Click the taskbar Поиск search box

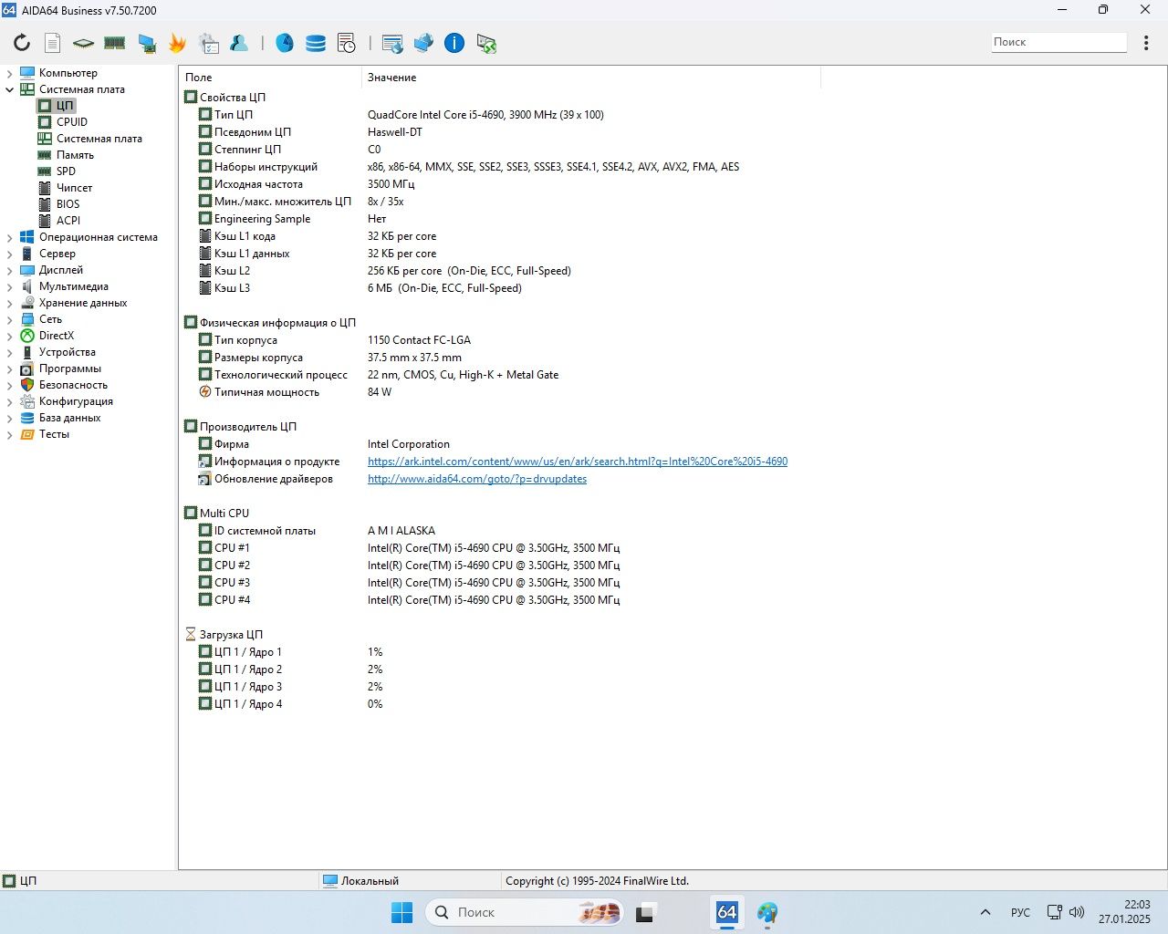point(526,912)
